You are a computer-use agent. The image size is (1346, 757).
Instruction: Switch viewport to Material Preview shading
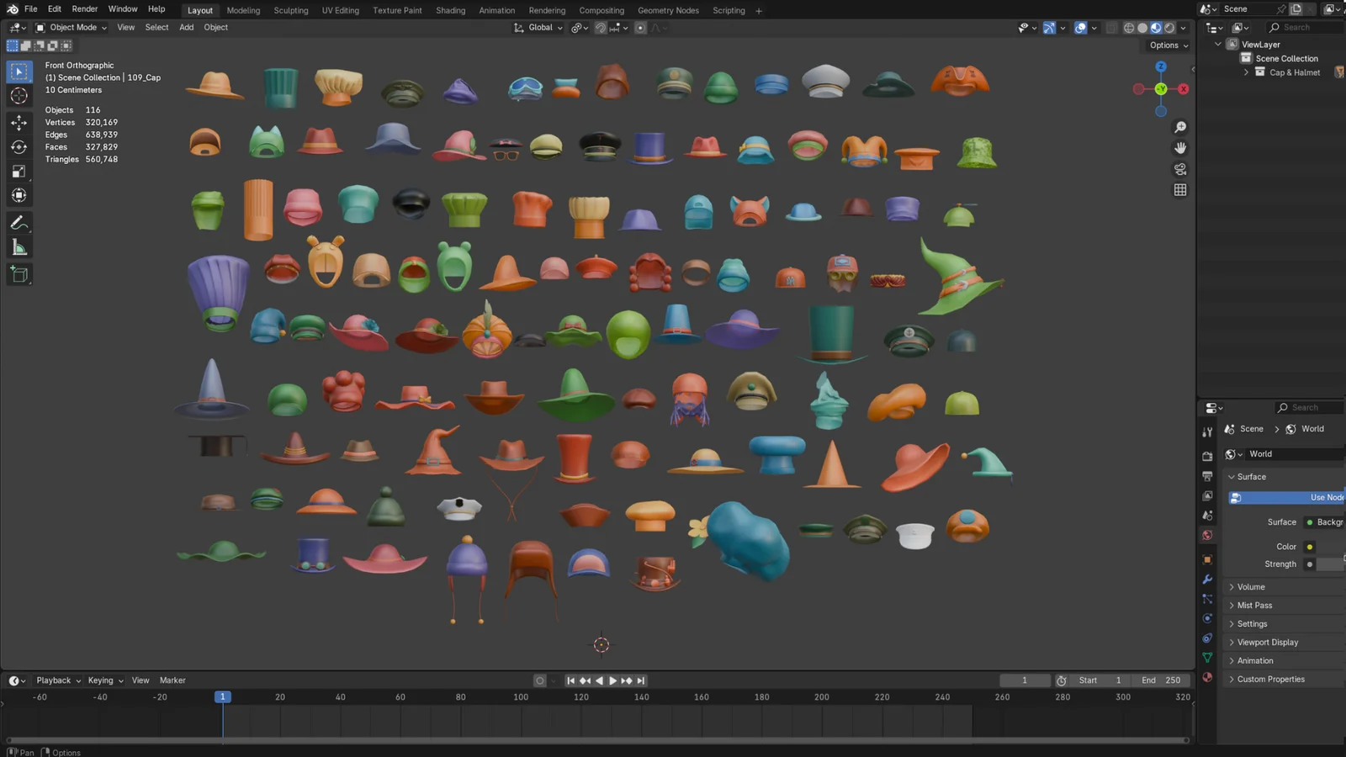click(x=1156, y=27)
